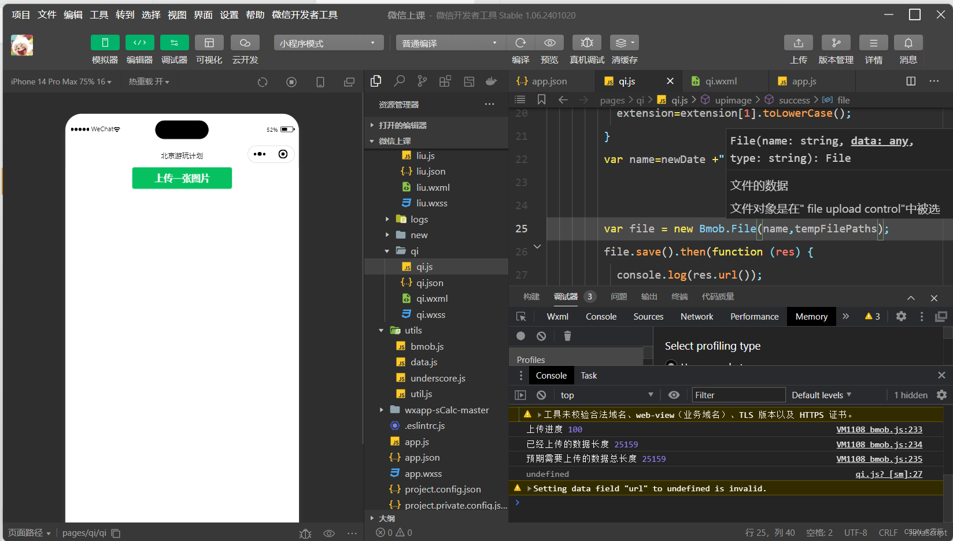Open Messages (消息) bell icon

point(908,43)
